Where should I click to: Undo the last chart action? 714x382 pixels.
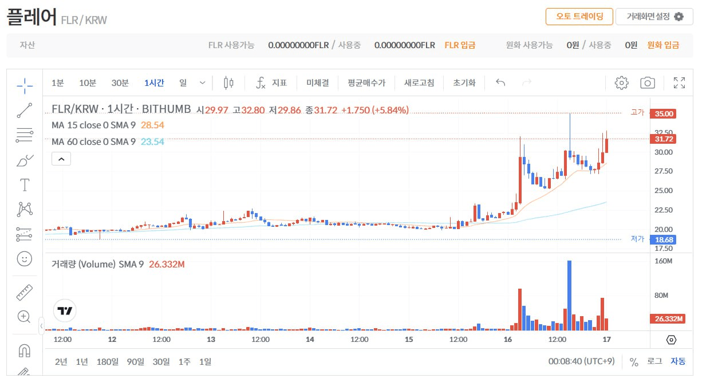pos(500,83)
